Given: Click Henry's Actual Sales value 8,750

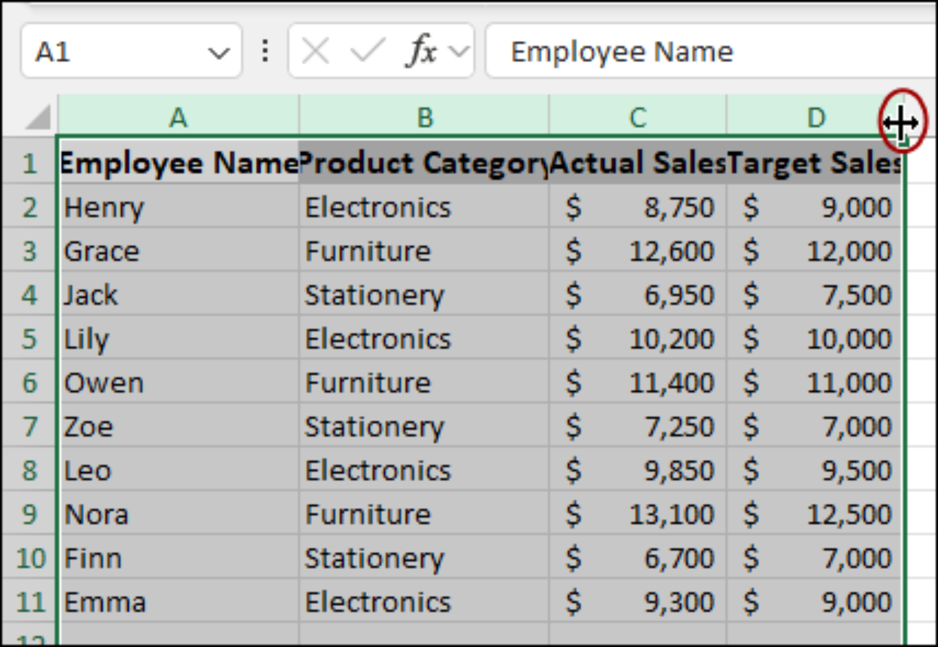Looking at the screenshot, I should coord(638,207).
